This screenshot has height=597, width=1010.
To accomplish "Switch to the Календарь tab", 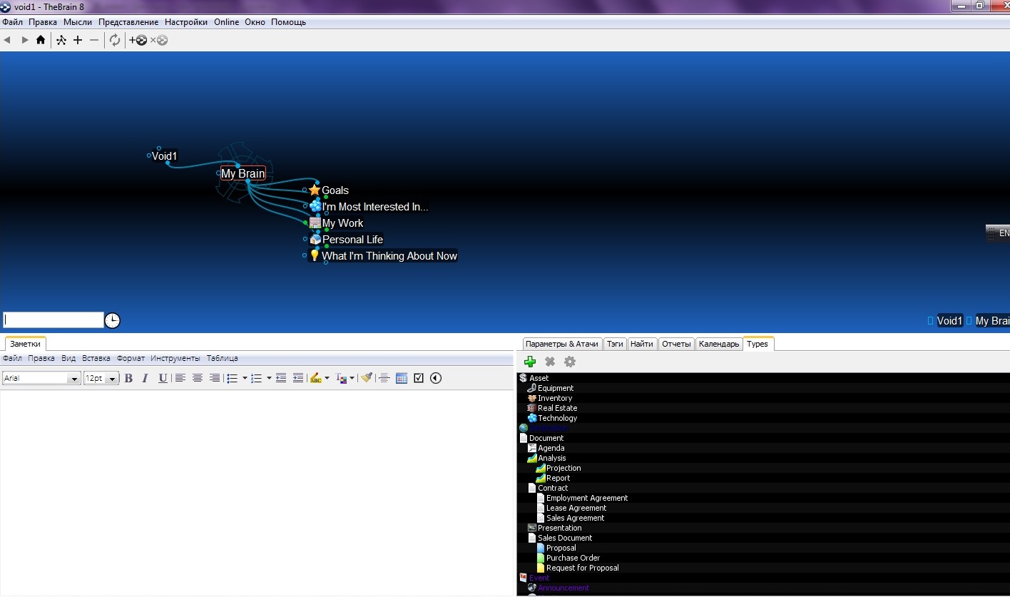I will [x=719, y=344].
